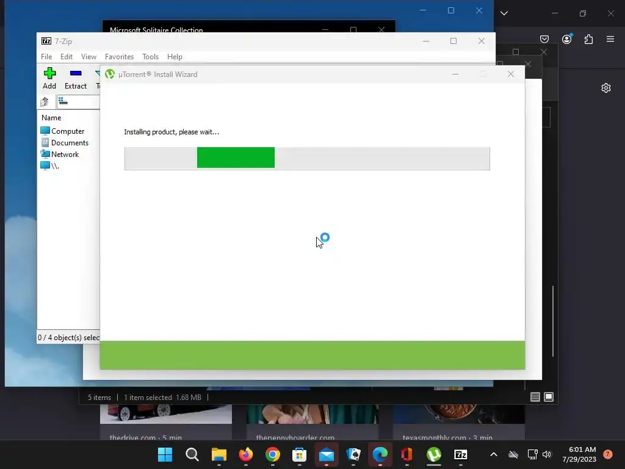Viewport: 625px width, 469px height.
Task: Click the volume icon in system tray
Action: (547, 454)
